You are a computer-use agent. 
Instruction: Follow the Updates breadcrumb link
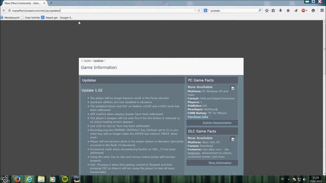pos(98,60)
